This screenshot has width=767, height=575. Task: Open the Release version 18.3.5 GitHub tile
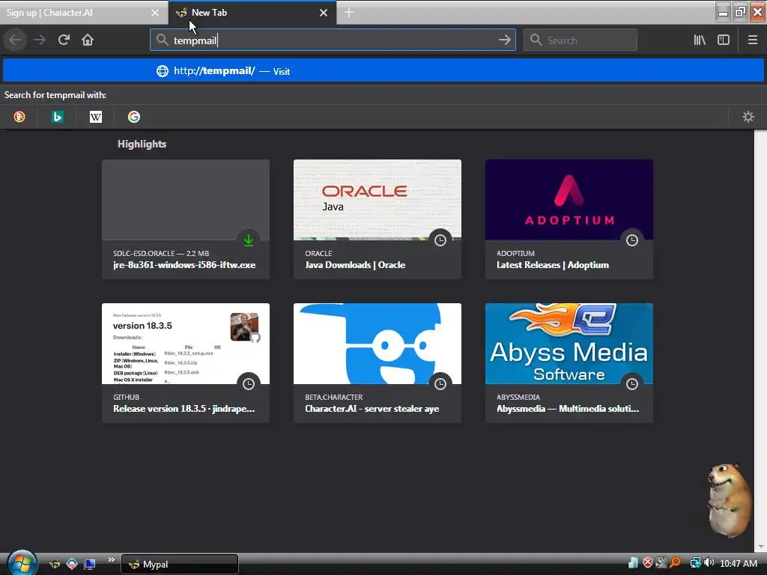186,363
